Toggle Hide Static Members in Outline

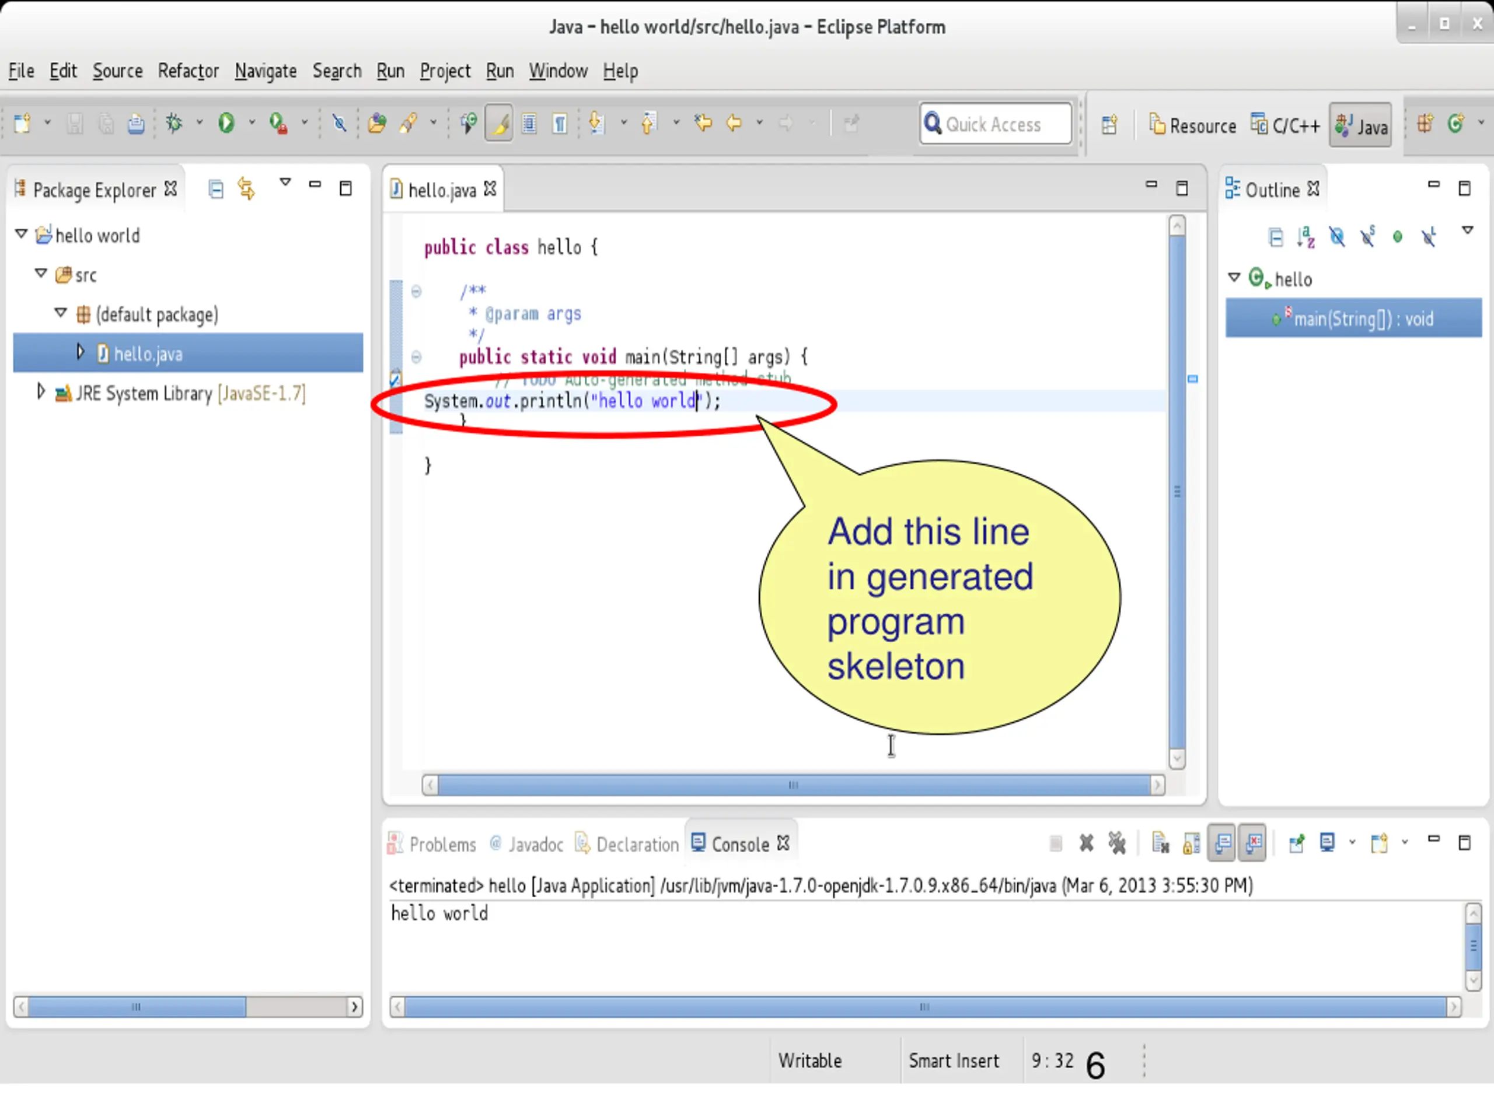(x=1368, y=237)
